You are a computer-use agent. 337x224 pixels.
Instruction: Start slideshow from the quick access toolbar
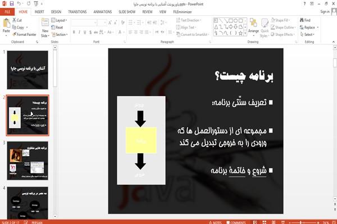coord(36,4)
